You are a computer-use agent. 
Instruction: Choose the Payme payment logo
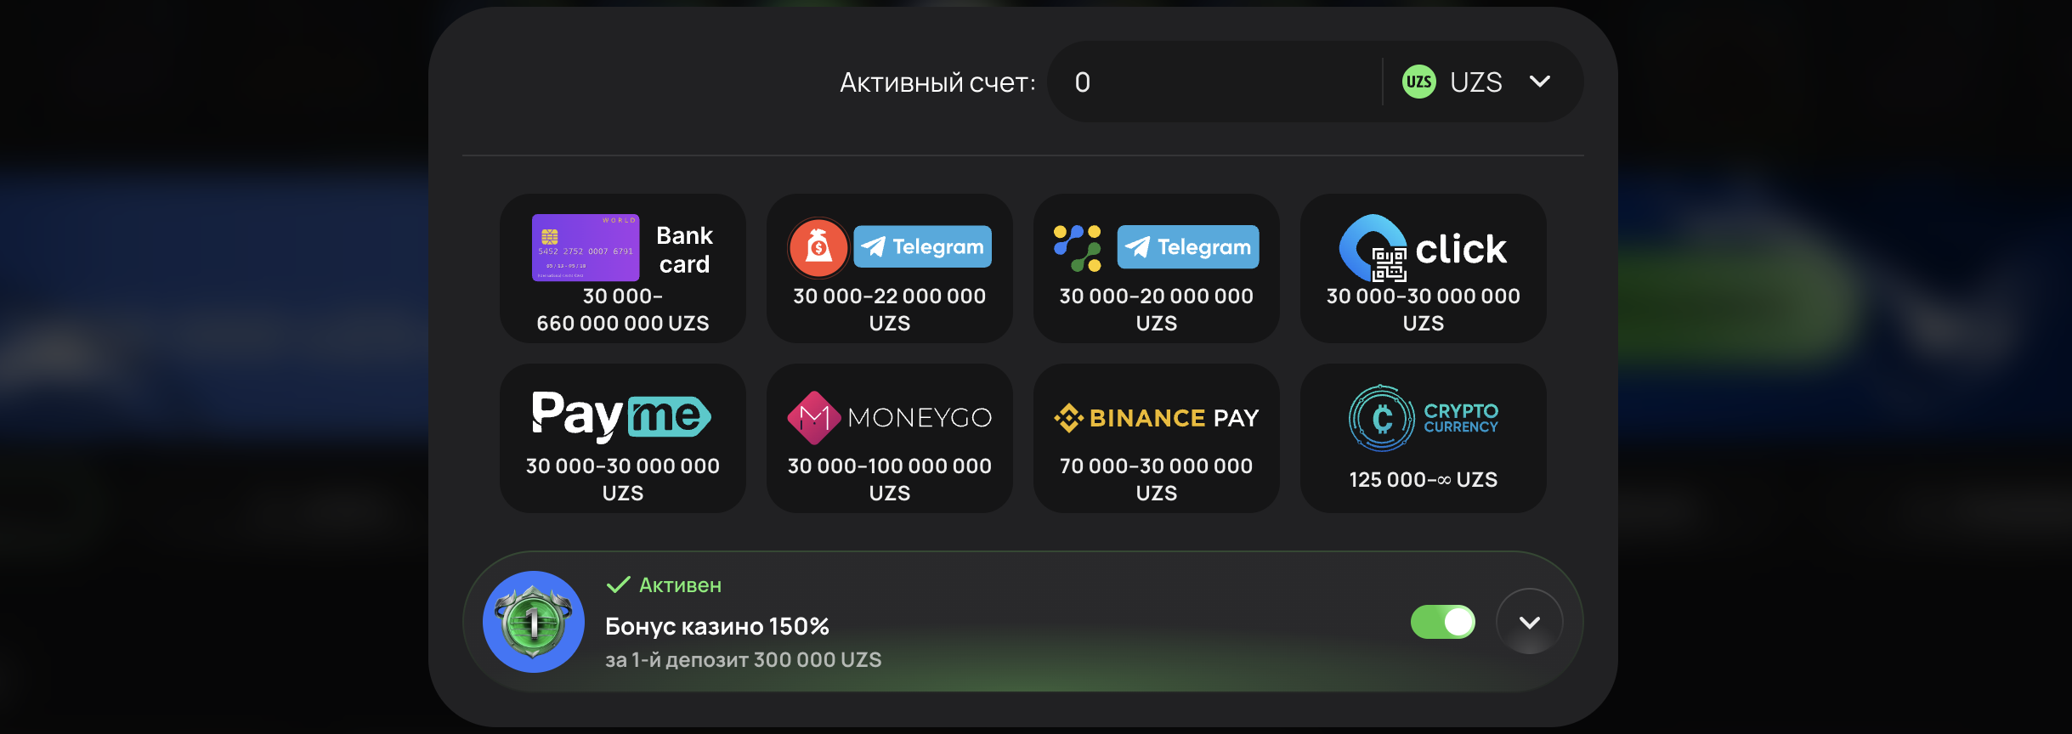point(621,415)
